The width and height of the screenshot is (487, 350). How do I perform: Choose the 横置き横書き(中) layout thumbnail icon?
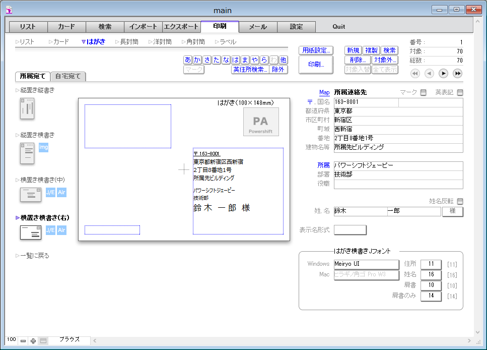pos(30,195)
